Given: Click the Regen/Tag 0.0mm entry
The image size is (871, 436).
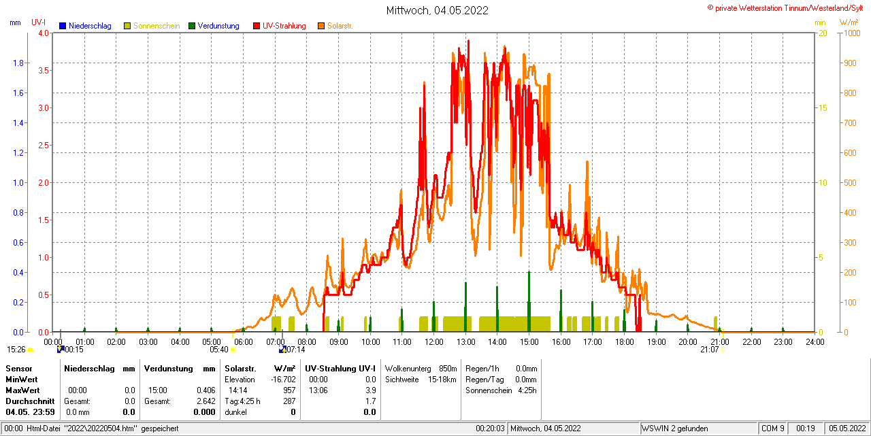Looking at the screenshot, I should coord(501,379).
